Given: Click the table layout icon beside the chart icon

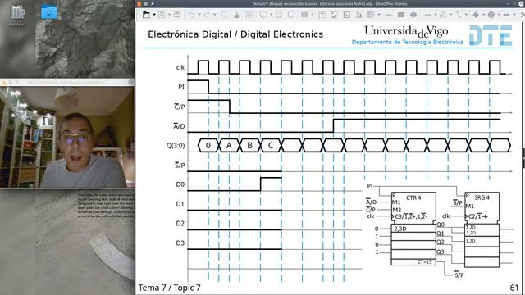Looking at the screenshot, I should tap(371, 15).
